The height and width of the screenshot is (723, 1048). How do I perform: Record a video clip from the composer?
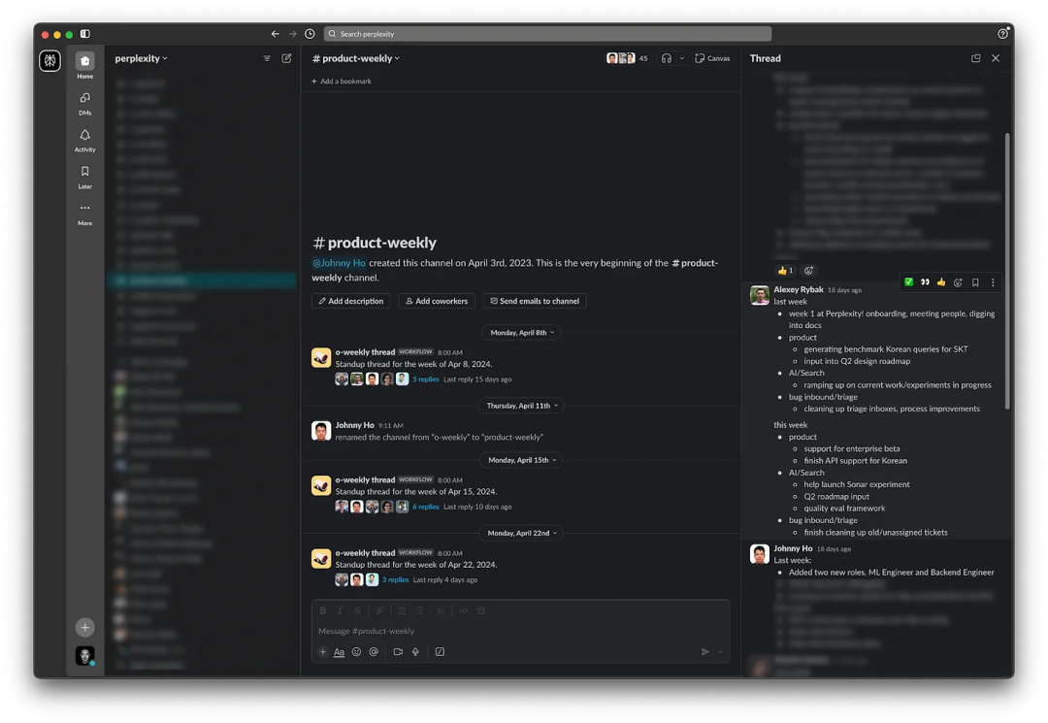tap(398, 652)
